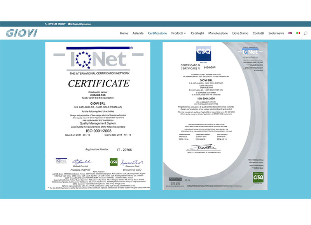Click 'President of IQNET' caption

pos(80,170)
